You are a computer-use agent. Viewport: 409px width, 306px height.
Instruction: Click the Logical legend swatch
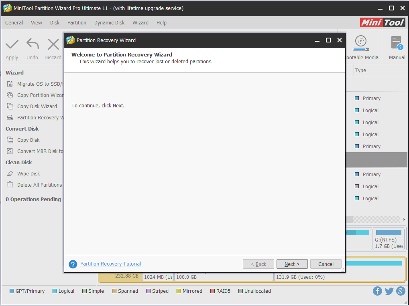coord(55,291)
